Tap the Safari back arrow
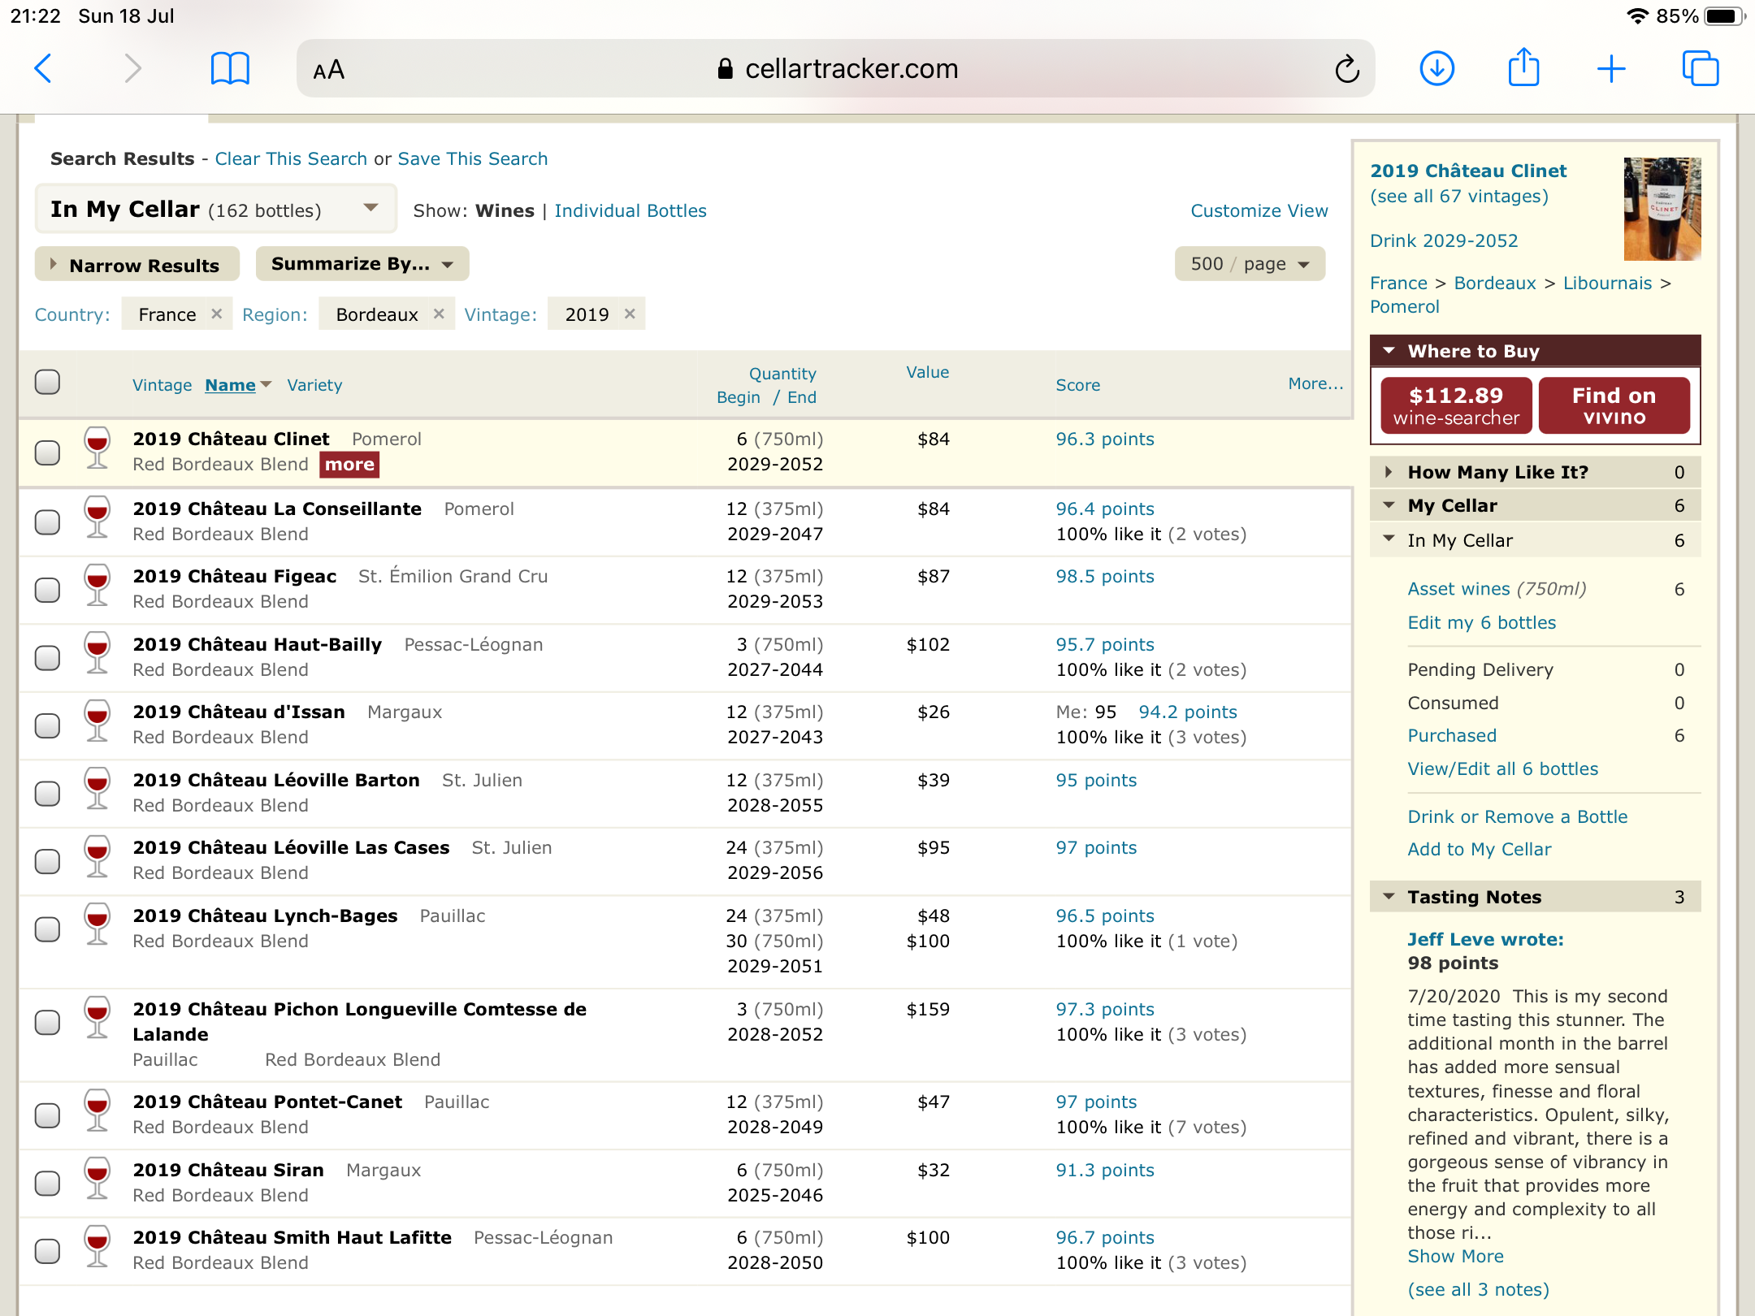1755x1316 pixels. click(x=44, y=69)
